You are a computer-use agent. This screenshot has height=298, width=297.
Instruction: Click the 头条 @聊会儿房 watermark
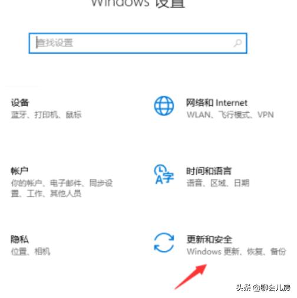pos(263,288)
